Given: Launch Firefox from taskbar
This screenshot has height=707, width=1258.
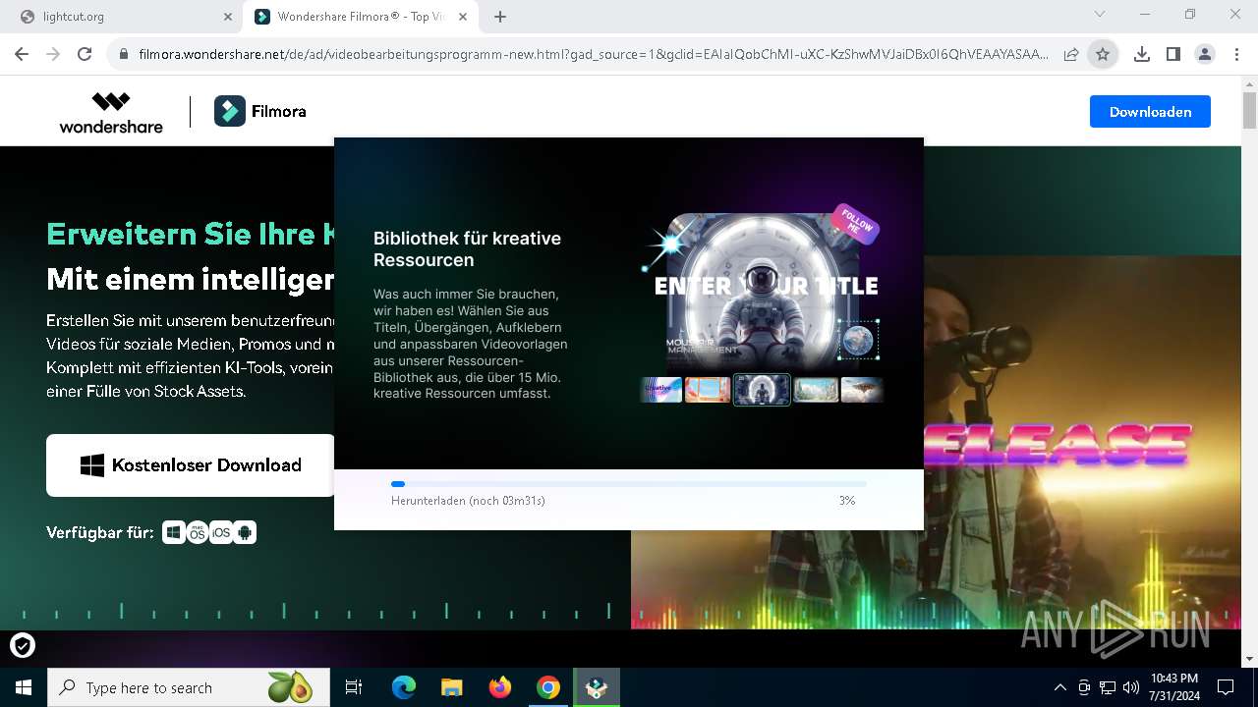Looking at the screenshot, I should point(500,687).
